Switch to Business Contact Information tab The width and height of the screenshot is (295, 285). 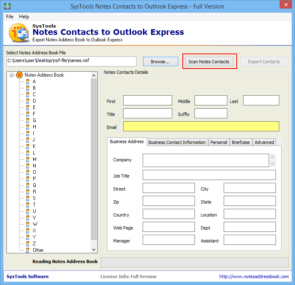(177, 142)
